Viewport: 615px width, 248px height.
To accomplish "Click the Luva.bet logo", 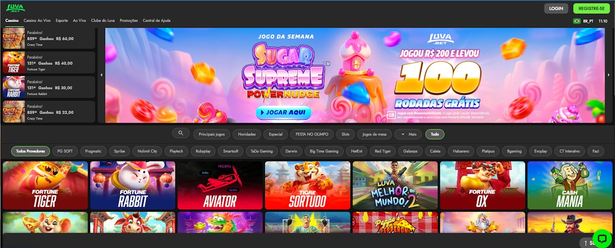I will tap(15, 8).
